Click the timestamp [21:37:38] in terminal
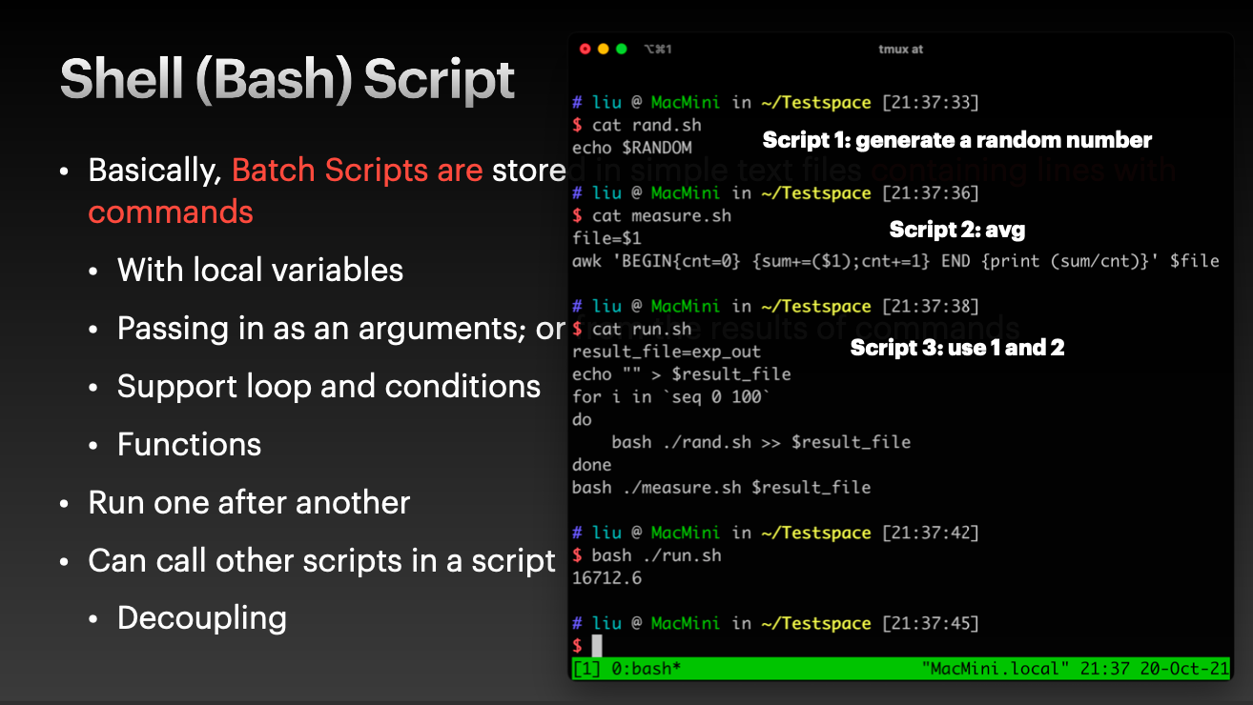 [931, 306]
